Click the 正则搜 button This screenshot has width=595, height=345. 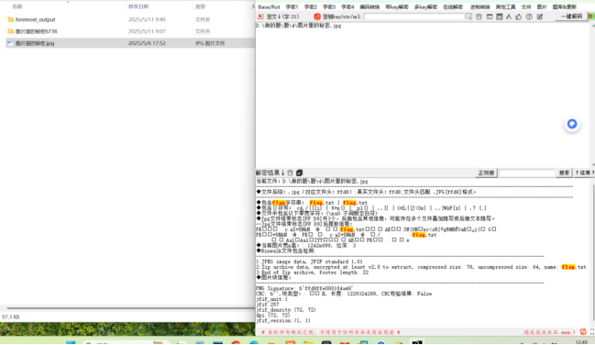pos(486,172)
